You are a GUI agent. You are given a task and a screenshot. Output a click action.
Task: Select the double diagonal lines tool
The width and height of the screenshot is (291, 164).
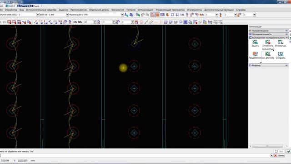coord(151,22)
